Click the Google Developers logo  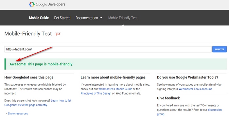coord(47,4)
